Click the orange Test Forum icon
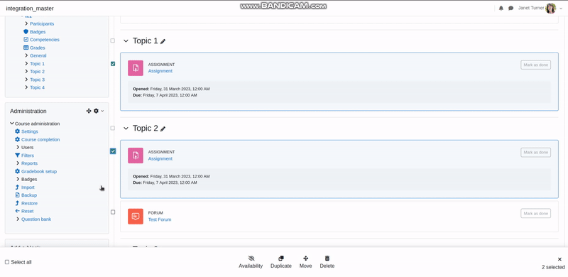The image size is (568, 277). pyautogui.click(x=136, y=217)
